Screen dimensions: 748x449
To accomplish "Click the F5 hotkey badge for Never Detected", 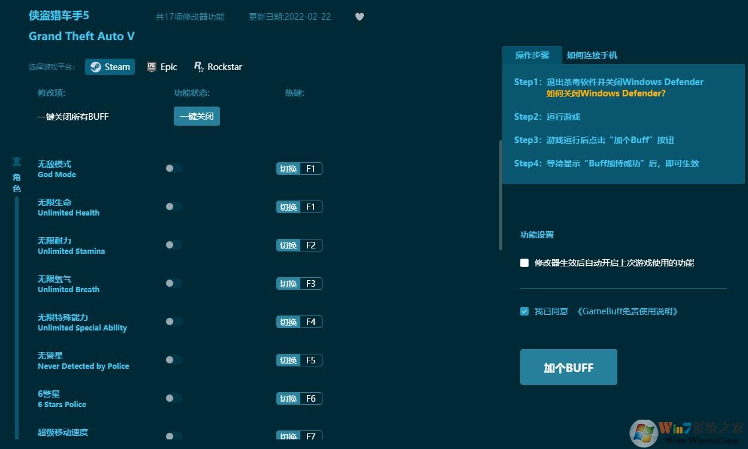I will pos(310,360).
